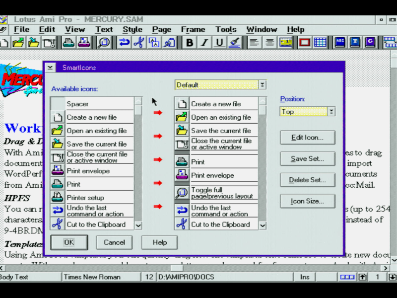Click the ABC spell check toolbar icon

click(x=340, y=43)
